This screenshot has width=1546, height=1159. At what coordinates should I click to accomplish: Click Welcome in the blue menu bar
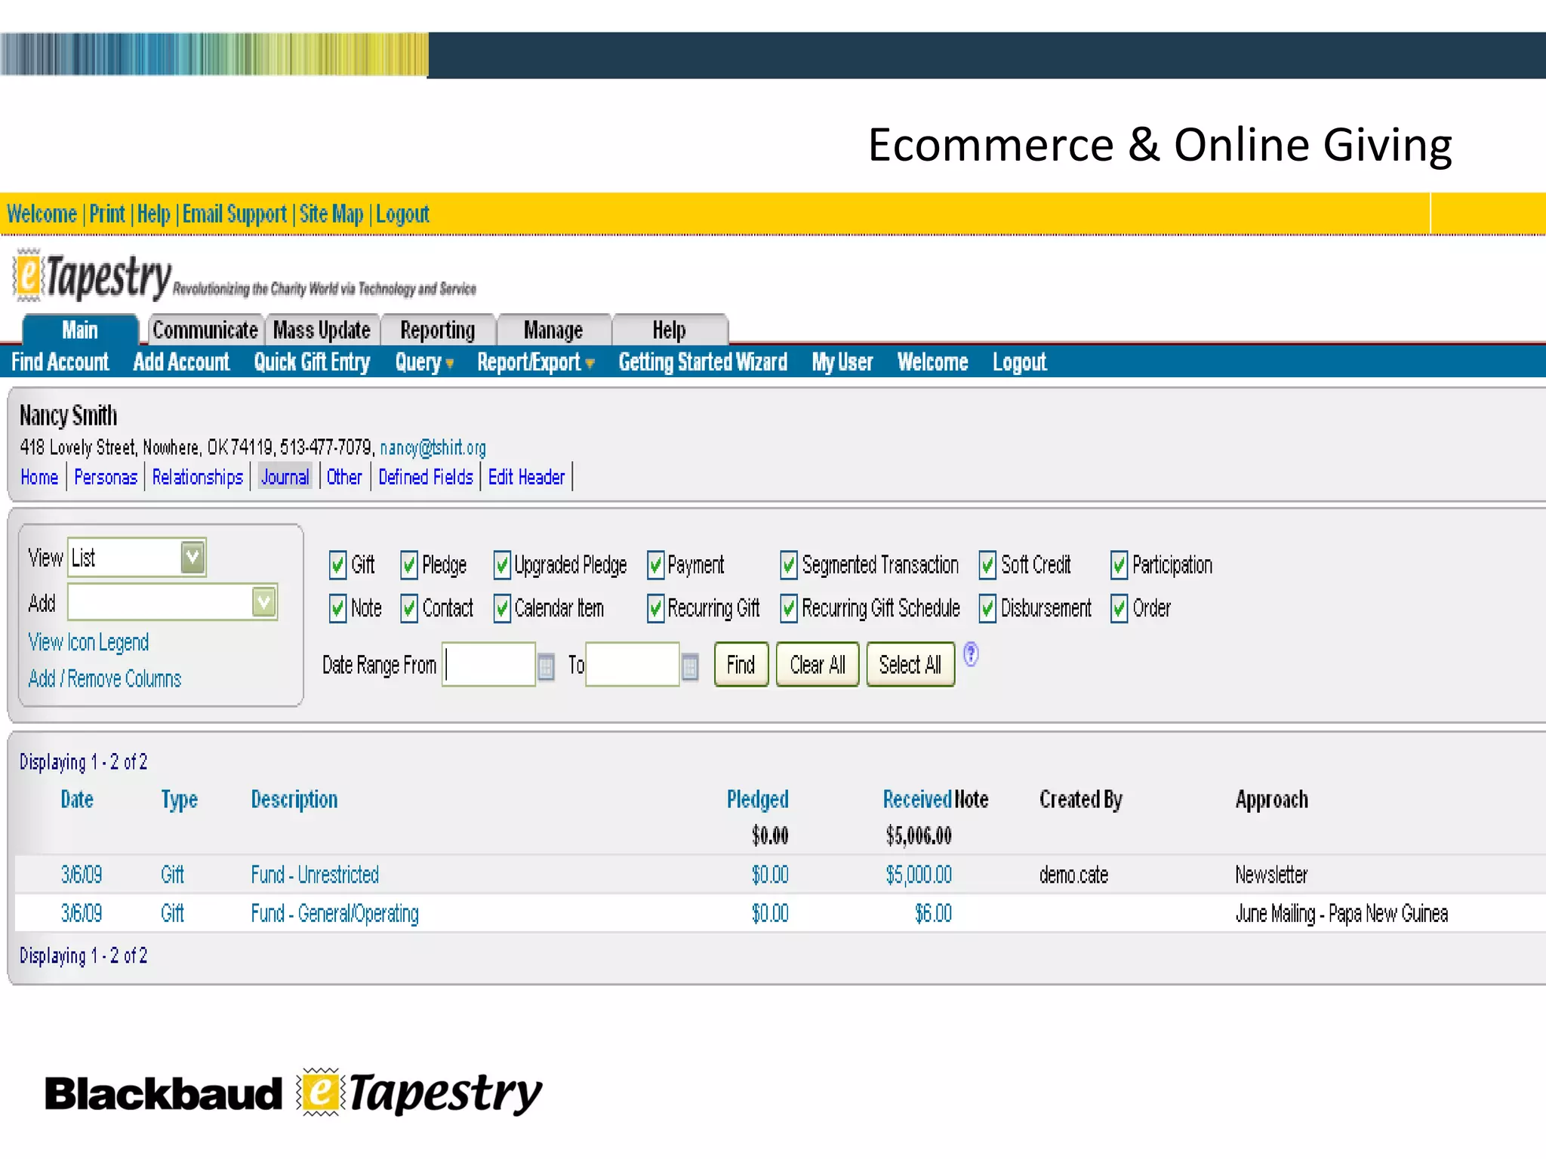coord(933,362)
